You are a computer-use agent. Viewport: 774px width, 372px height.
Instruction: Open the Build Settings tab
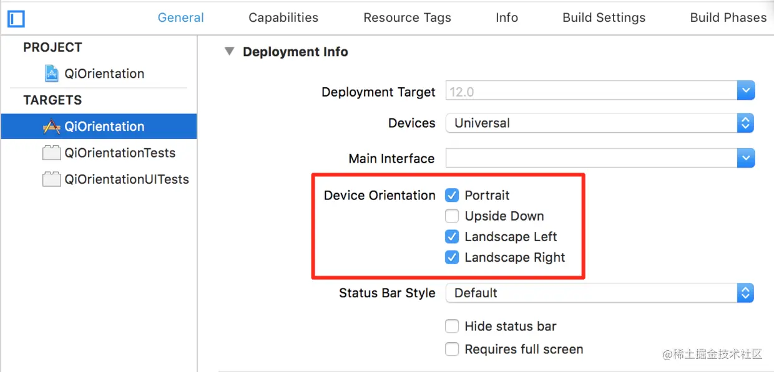click(604, 17)
